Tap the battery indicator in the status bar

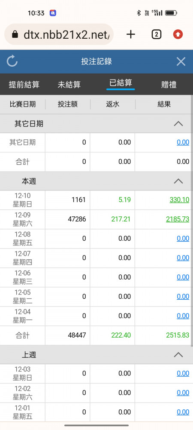click(171, 13)
